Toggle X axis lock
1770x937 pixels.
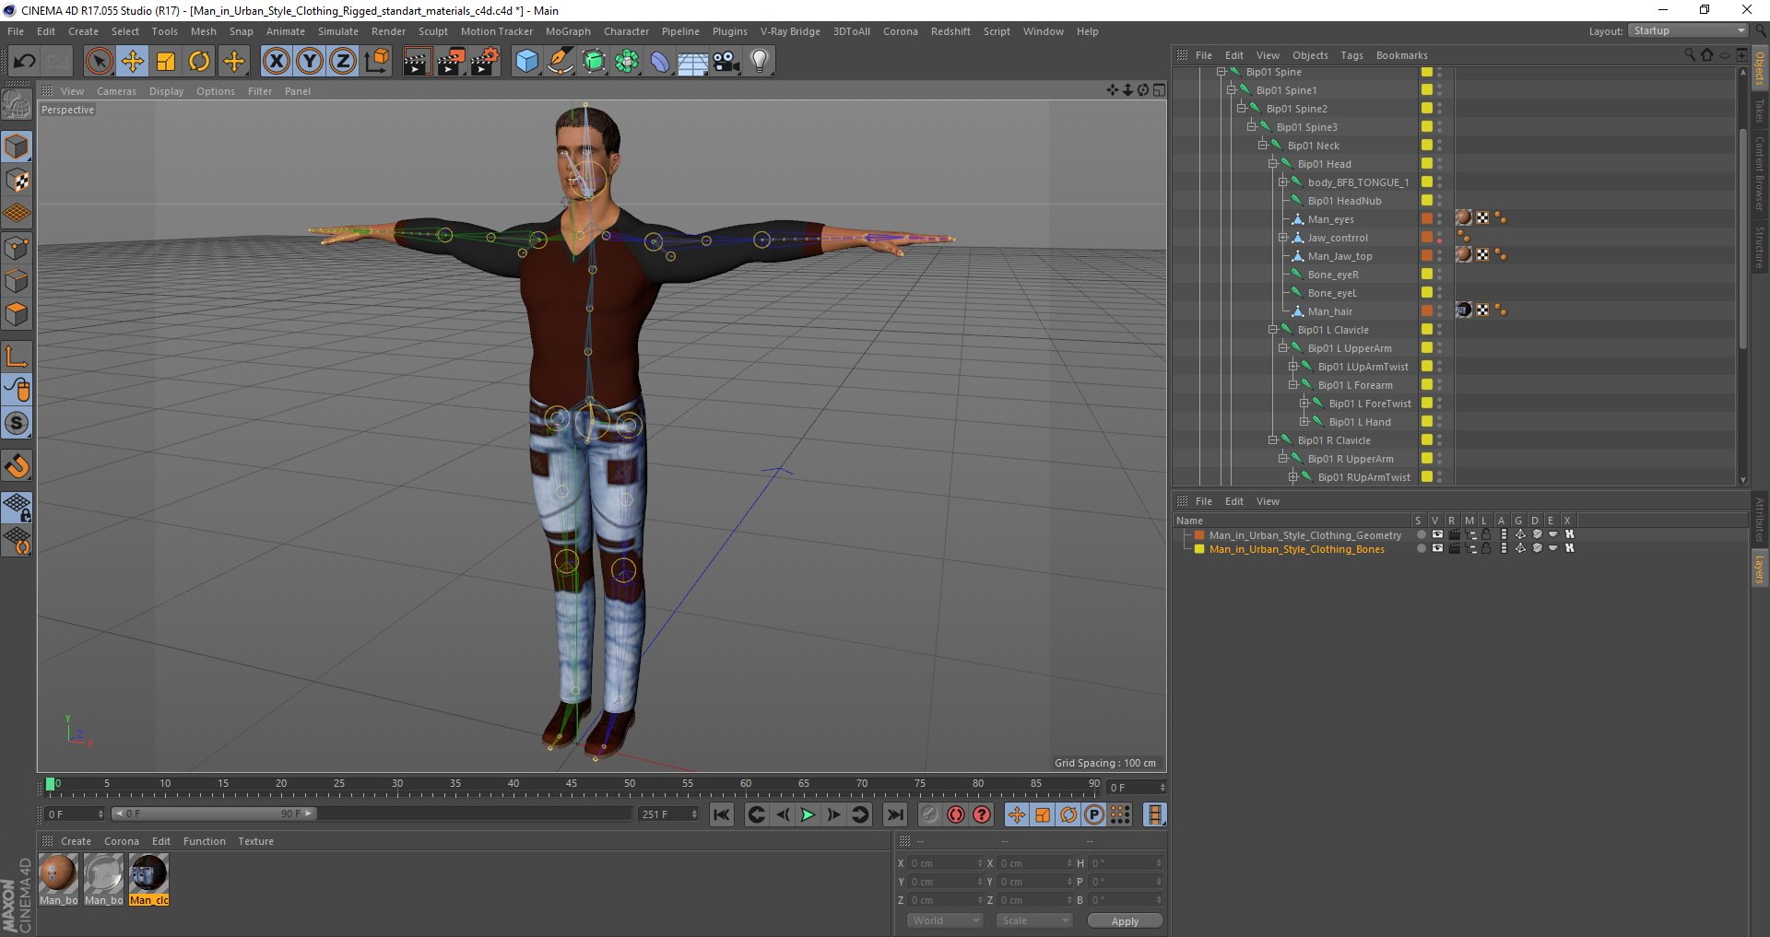point(276,62)
